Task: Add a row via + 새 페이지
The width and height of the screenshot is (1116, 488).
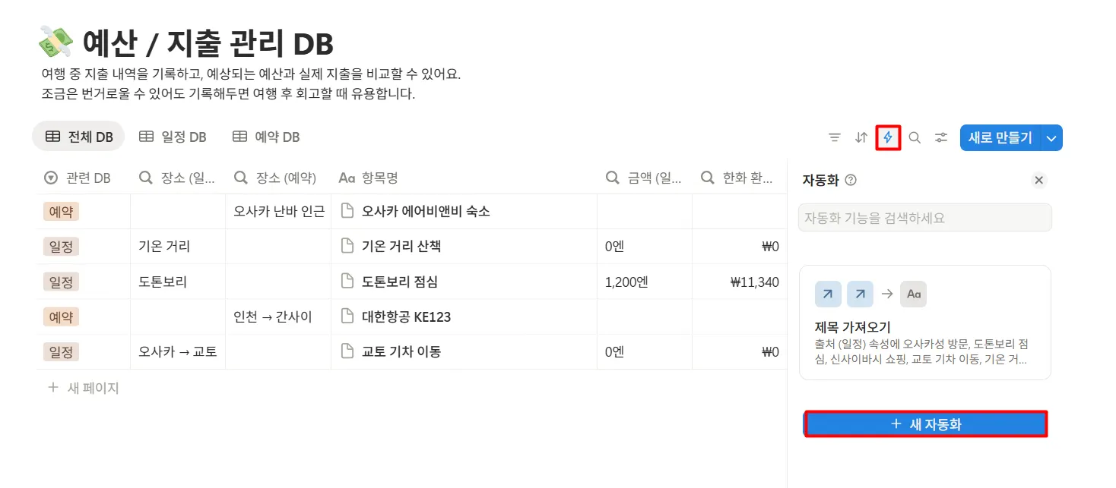Action: [x=84, y=388]
